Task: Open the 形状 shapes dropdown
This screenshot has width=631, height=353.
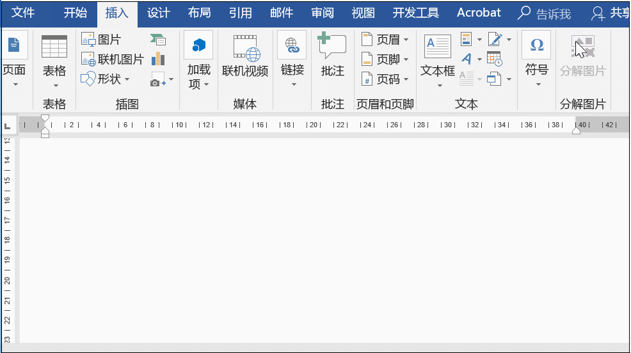Action: coord(127,79)
